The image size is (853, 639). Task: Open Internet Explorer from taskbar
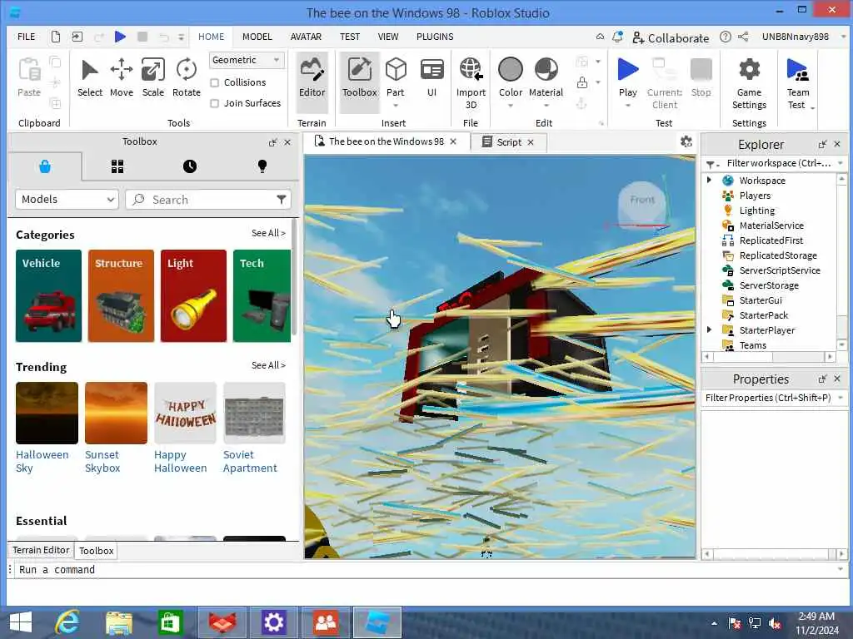[67, 622]
